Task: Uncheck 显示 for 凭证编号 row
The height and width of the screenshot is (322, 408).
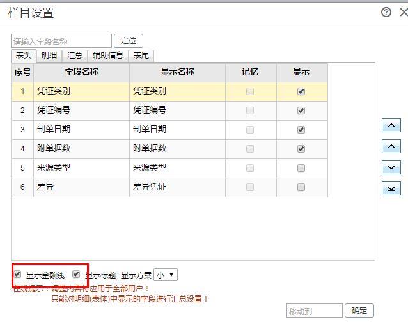Action: tap(301, 111)
